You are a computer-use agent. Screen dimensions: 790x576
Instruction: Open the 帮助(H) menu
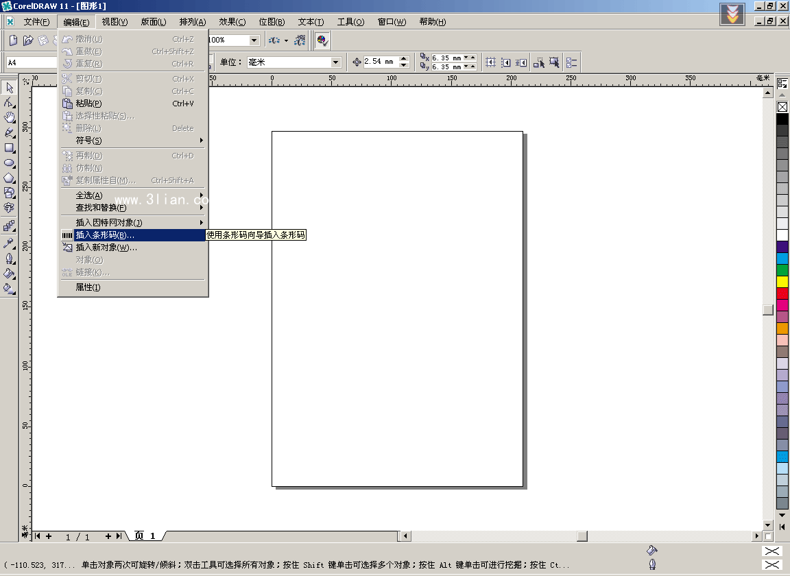point(432,22)
